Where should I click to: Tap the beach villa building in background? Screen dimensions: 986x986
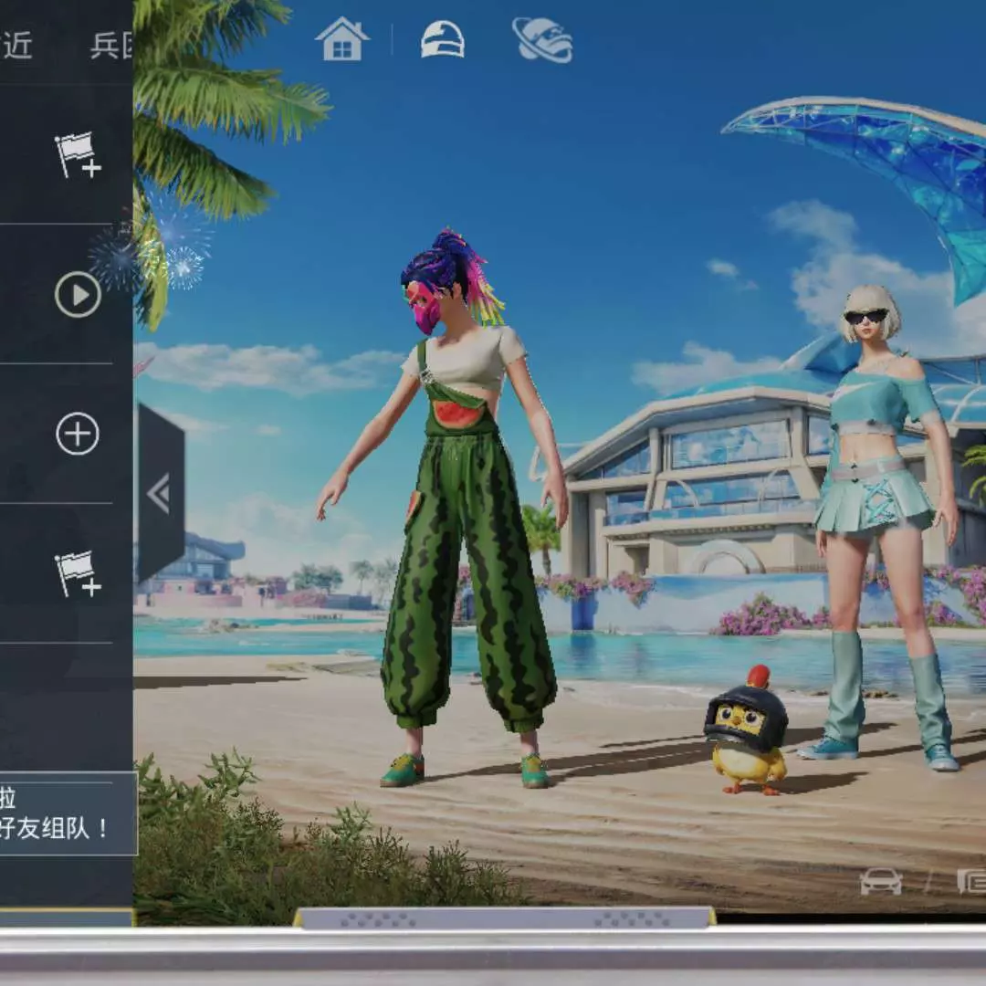[694, 484]
